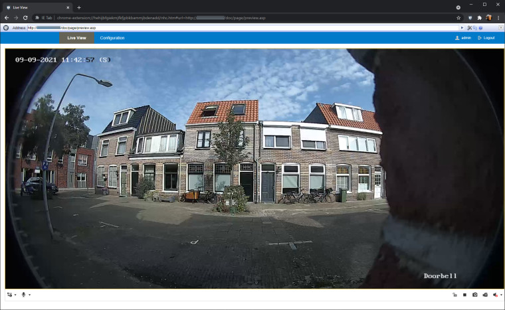505x310 pixels.
Task: Click the IE Tab copy windows icon
Action: coord(474,28)
